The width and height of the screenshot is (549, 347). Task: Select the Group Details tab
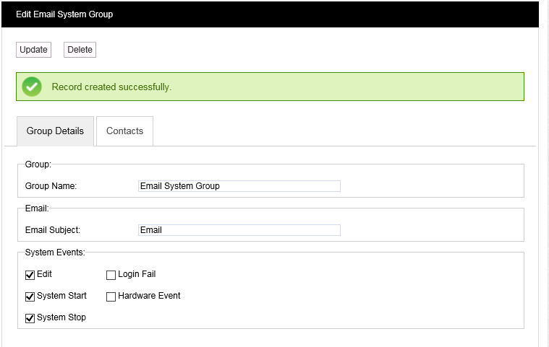(55, 131)
